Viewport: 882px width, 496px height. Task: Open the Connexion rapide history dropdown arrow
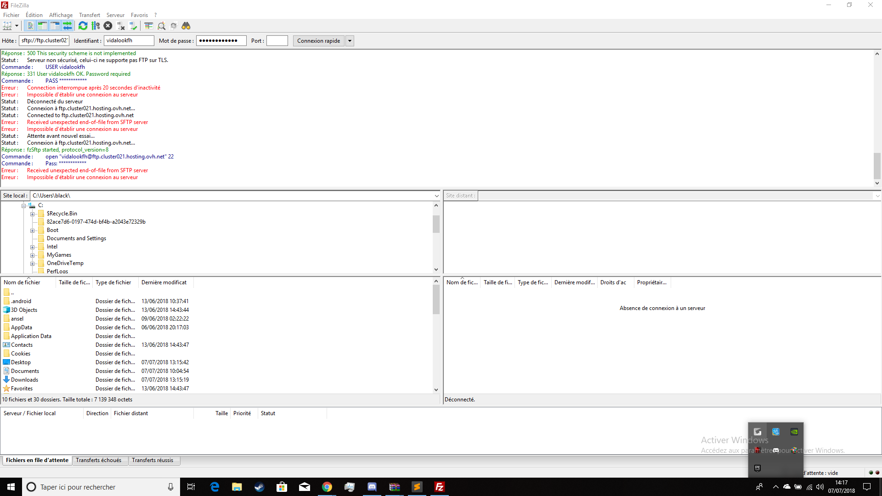pyautogui.click(x=350, y=41)
